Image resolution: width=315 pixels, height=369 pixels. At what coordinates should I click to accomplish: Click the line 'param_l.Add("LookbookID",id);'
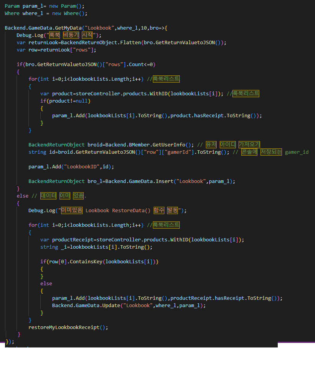[x=71, y=166]
